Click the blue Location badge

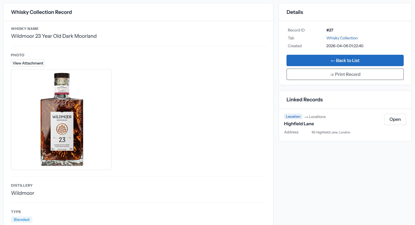pyautogui.click(x=293, y=116)
